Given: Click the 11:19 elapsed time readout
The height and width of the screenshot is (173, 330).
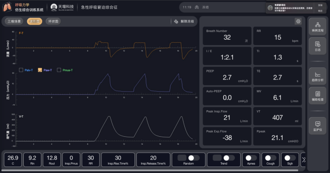Looking at the screenshot, I should tap(187, 7).
